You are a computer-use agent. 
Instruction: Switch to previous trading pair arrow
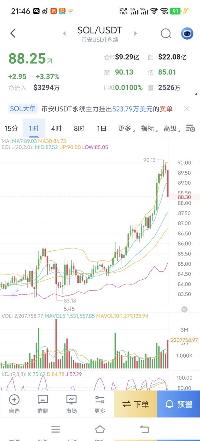click(64, 33)
